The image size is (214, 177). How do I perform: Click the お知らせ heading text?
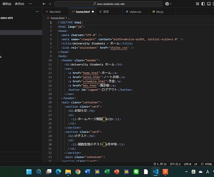80,111
